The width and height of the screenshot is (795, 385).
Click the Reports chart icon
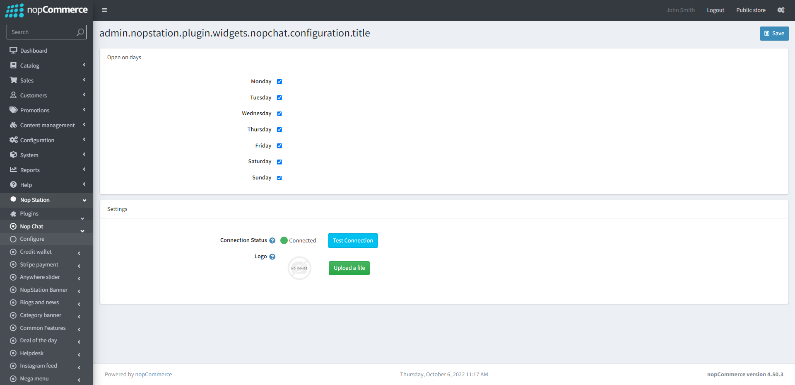click(x=13, y=169)
